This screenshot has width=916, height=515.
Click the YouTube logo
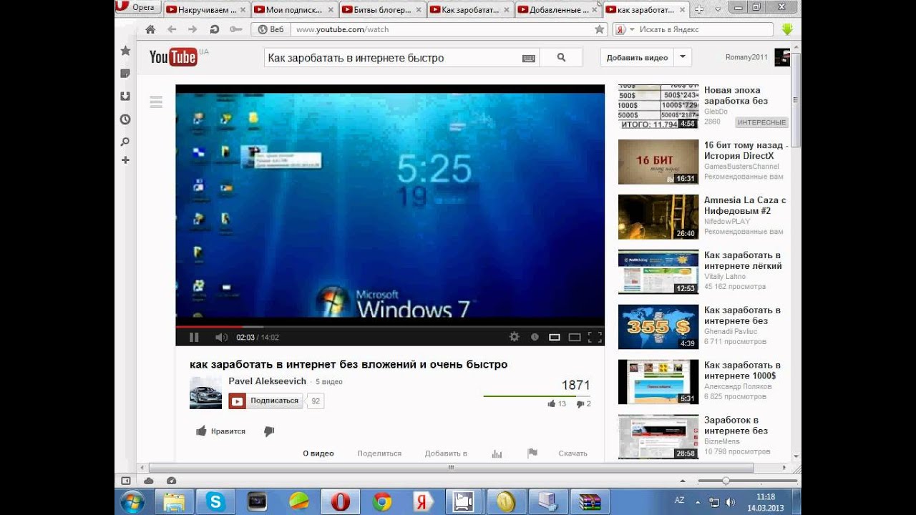tap(174, 57)
